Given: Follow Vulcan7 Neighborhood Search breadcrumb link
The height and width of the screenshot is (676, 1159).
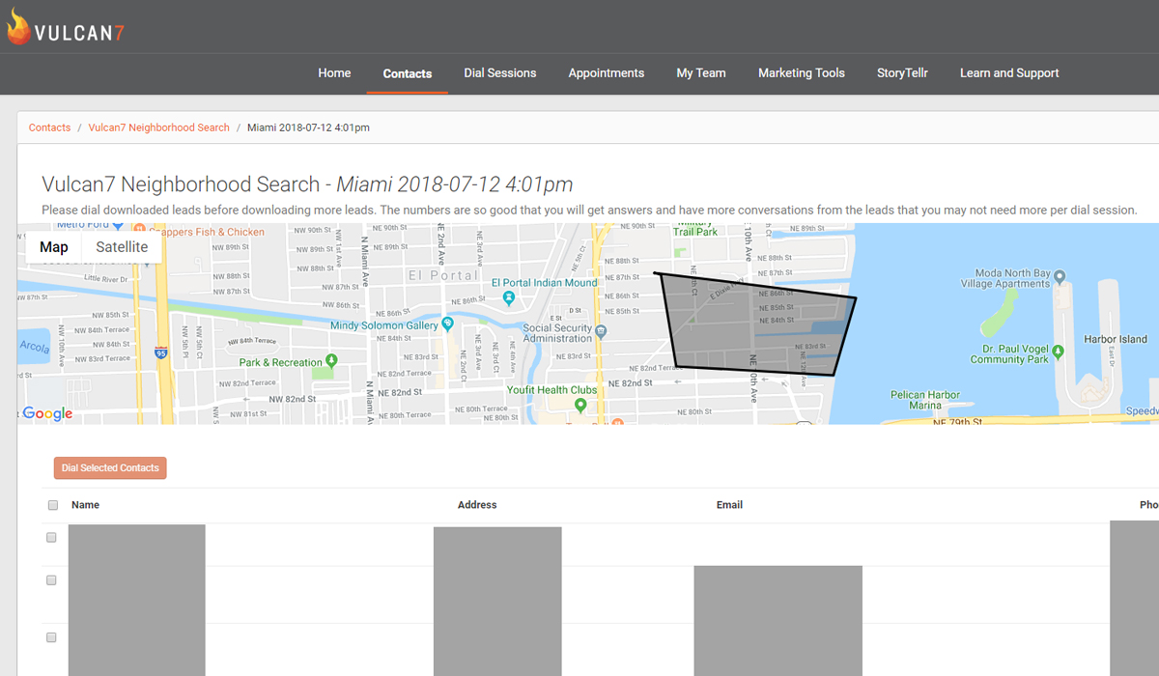Looking at the screenshot, I should [159, 127].
